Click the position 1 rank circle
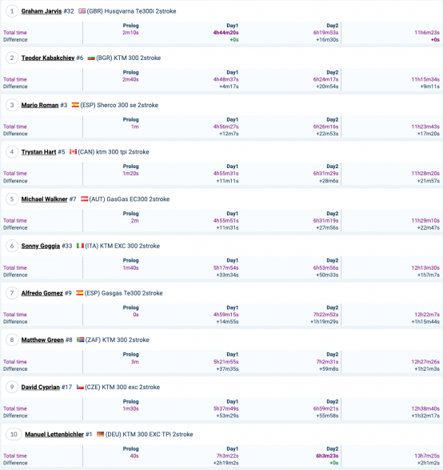Viewport: 443px width, 470px height. pos(12,11)
